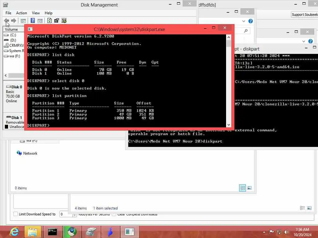Open Command Prompt from the taskbar

point(52,232)
